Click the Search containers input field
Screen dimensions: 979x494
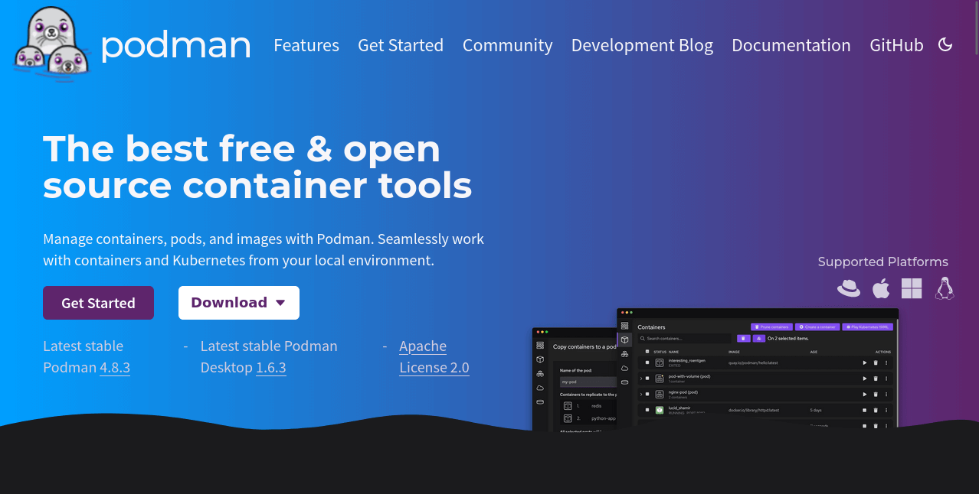683,339
